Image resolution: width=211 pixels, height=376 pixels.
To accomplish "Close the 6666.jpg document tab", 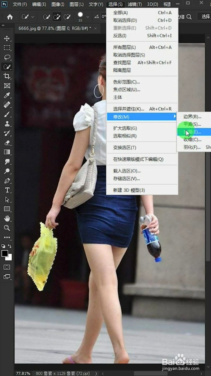I will (x=95, y=28).
